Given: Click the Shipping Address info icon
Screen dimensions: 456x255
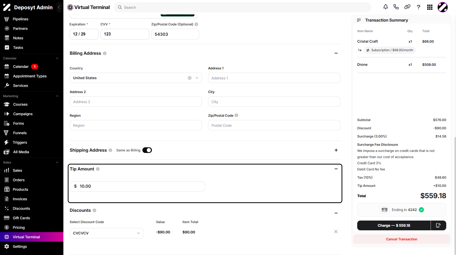Looking at the screenshot, I should [x=110, y=150].
